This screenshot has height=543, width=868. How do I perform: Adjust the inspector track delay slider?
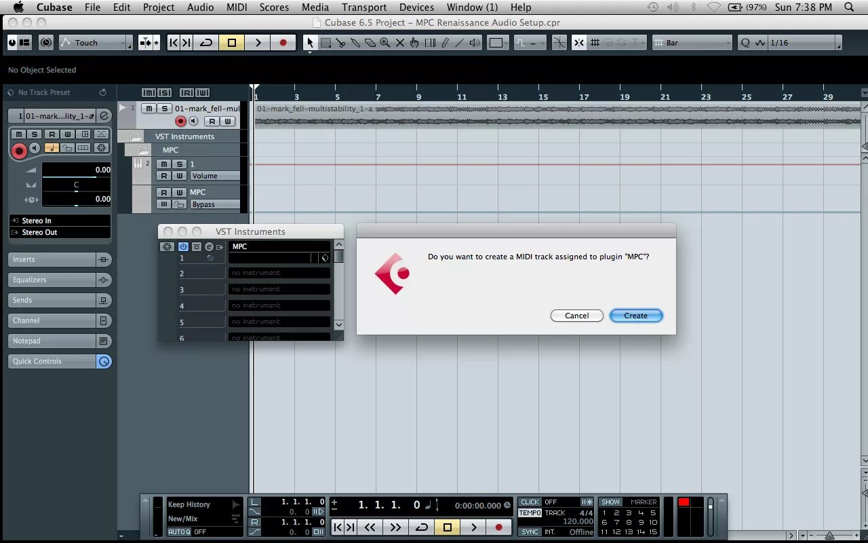coord(76,199)
